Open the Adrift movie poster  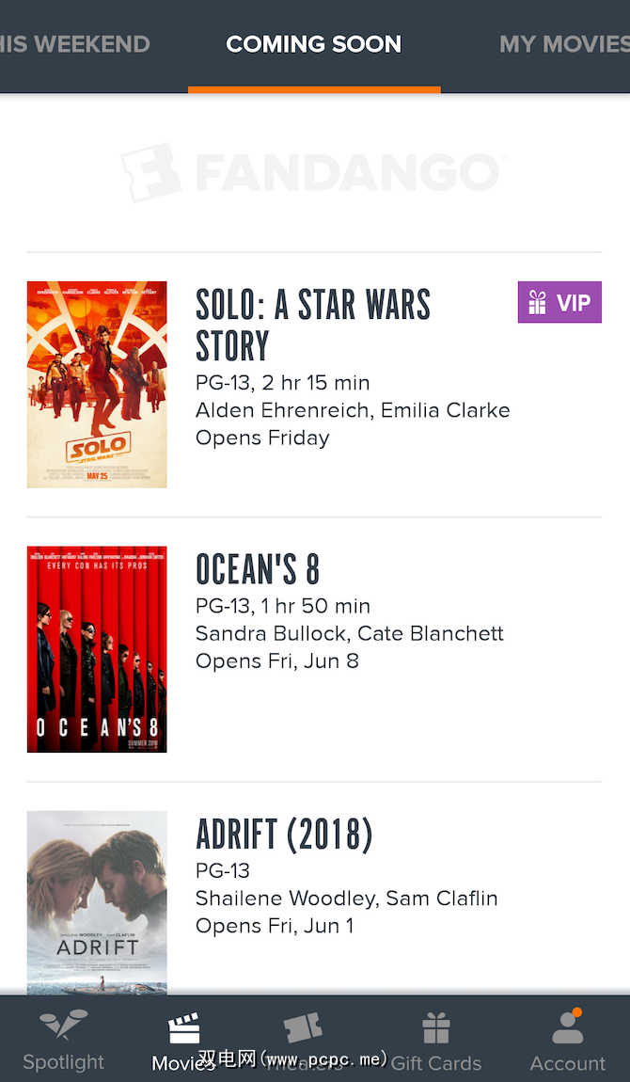point(97,901)
